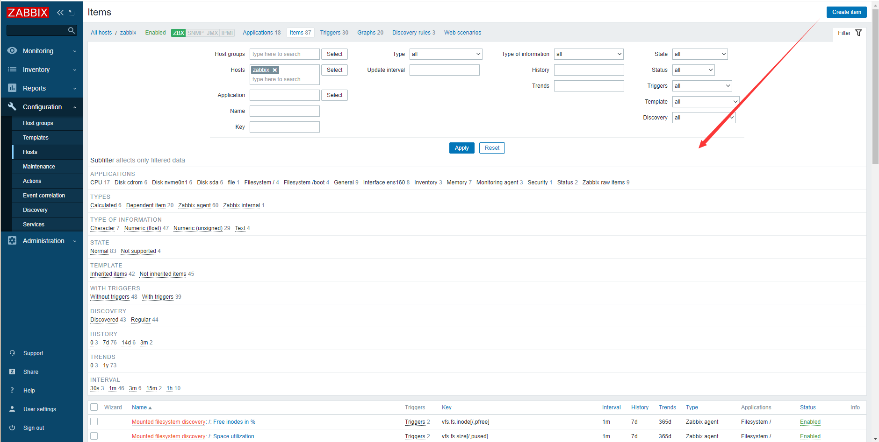
Task: Open Templates in Configuration menu
Action: point(36,138)
